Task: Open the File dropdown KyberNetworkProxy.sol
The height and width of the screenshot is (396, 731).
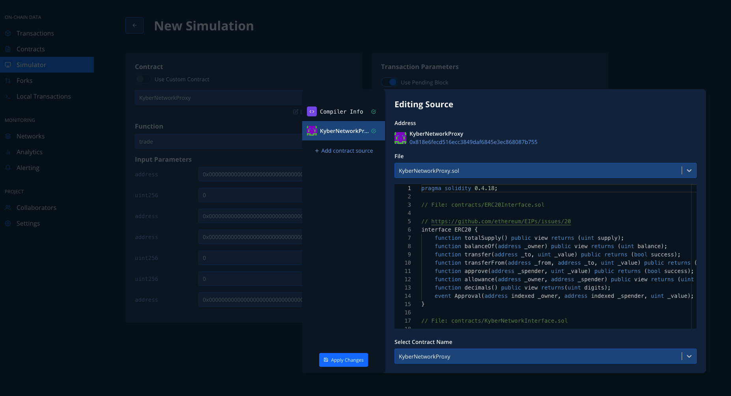Action: point(545,170)
